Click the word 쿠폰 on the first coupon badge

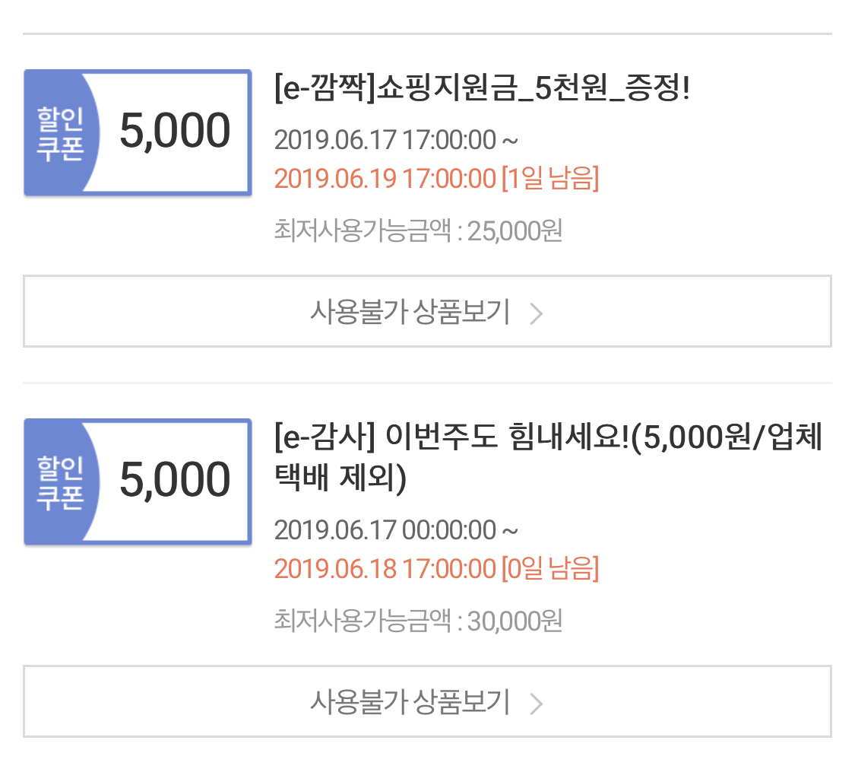(x=59, y=150)
